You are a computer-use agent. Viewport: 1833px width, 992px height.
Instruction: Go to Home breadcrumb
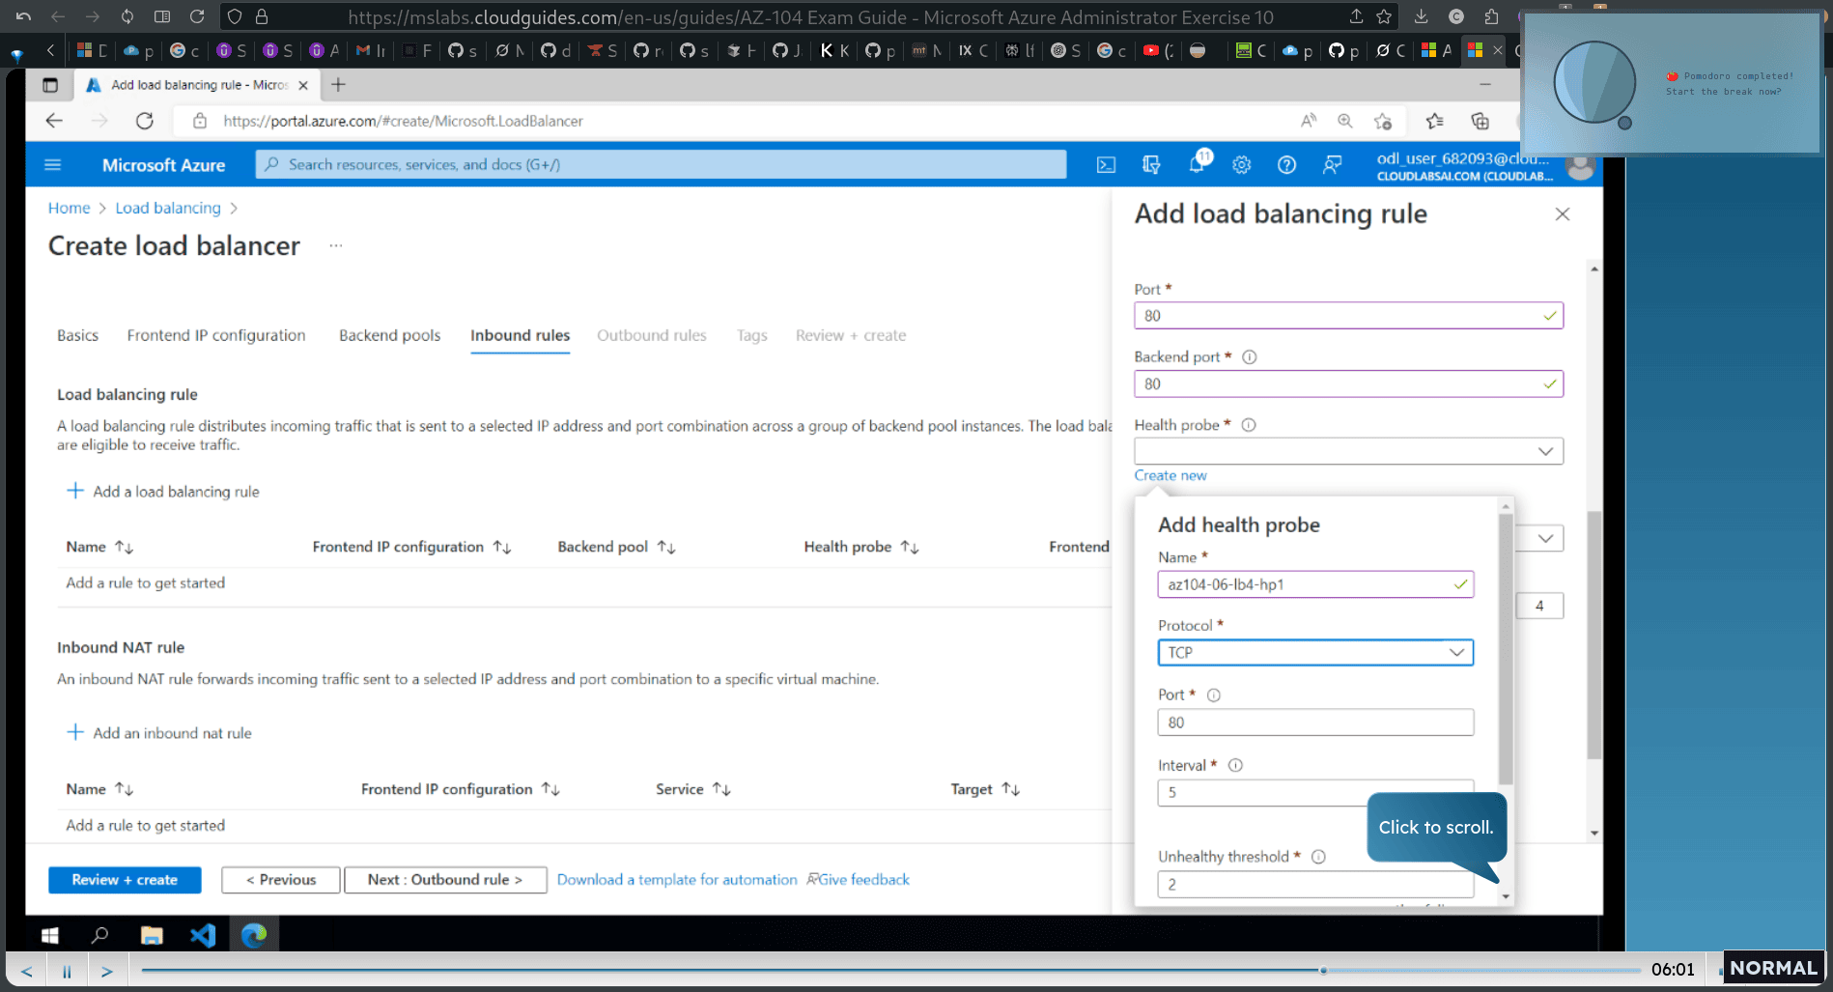click(69, 208)
